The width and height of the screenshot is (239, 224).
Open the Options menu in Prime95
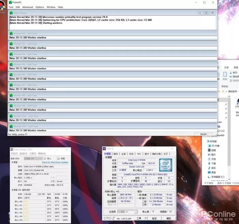[40, 7]
